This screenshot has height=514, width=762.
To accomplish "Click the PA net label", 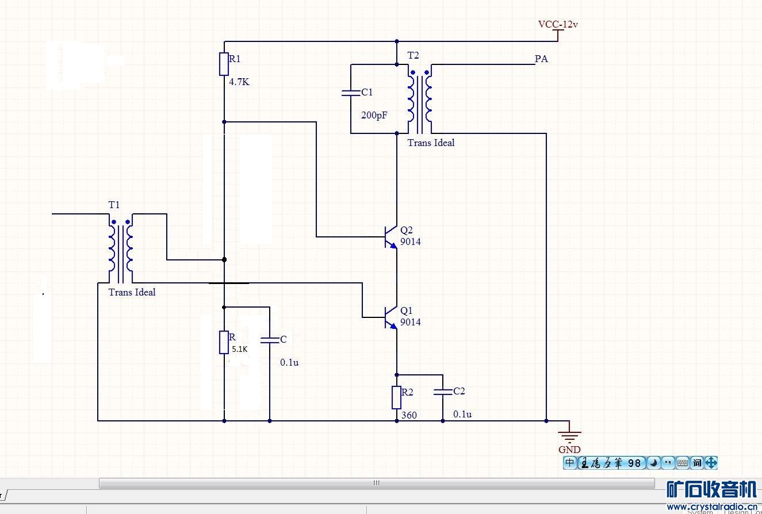I will click(x=541, y=59).
